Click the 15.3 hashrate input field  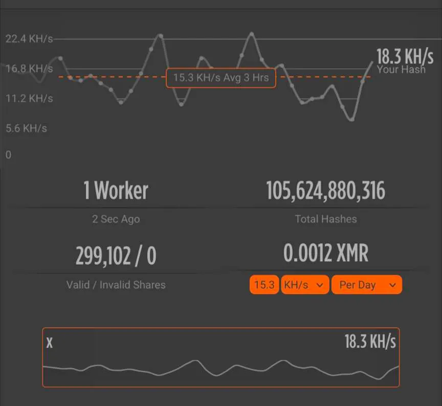click(x=264, y=285)
